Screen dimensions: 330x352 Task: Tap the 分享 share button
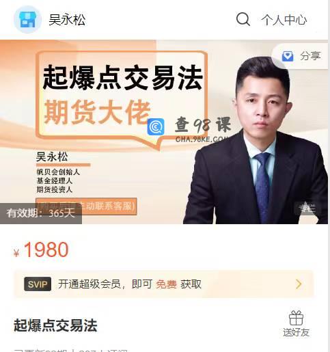coord(301,56)
